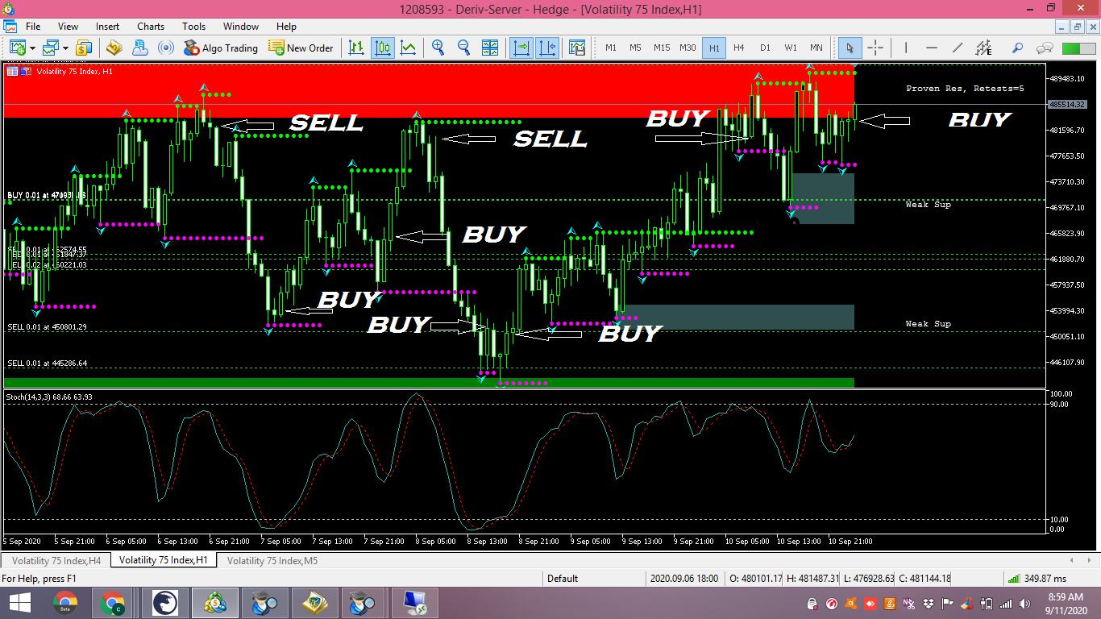Open the New Order window

pos(301,48)
